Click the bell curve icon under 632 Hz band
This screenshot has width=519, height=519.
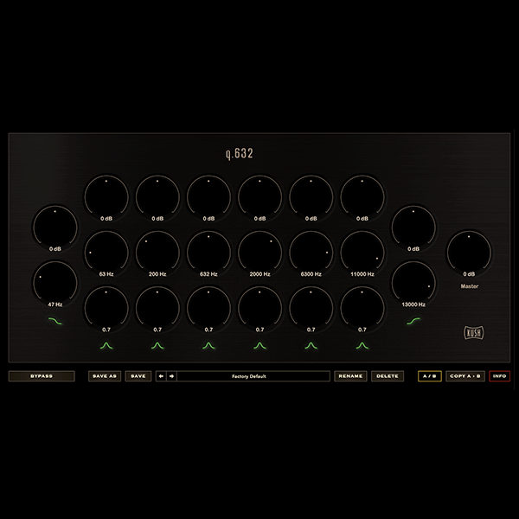pos(208,346)
